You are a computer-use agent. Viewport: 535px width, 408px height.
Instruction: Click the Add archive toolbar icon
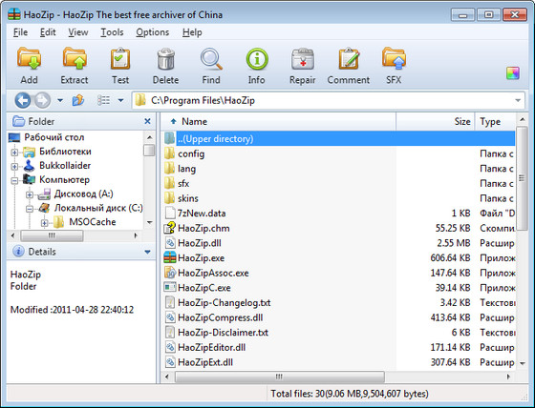point(29,59)
